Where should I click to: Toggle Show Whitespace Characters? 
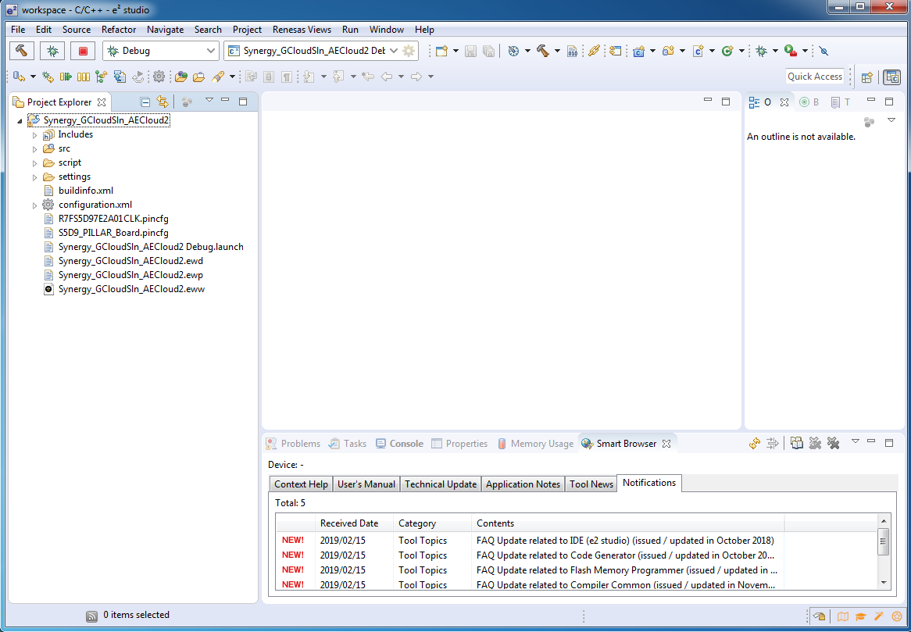pos(286,76)
